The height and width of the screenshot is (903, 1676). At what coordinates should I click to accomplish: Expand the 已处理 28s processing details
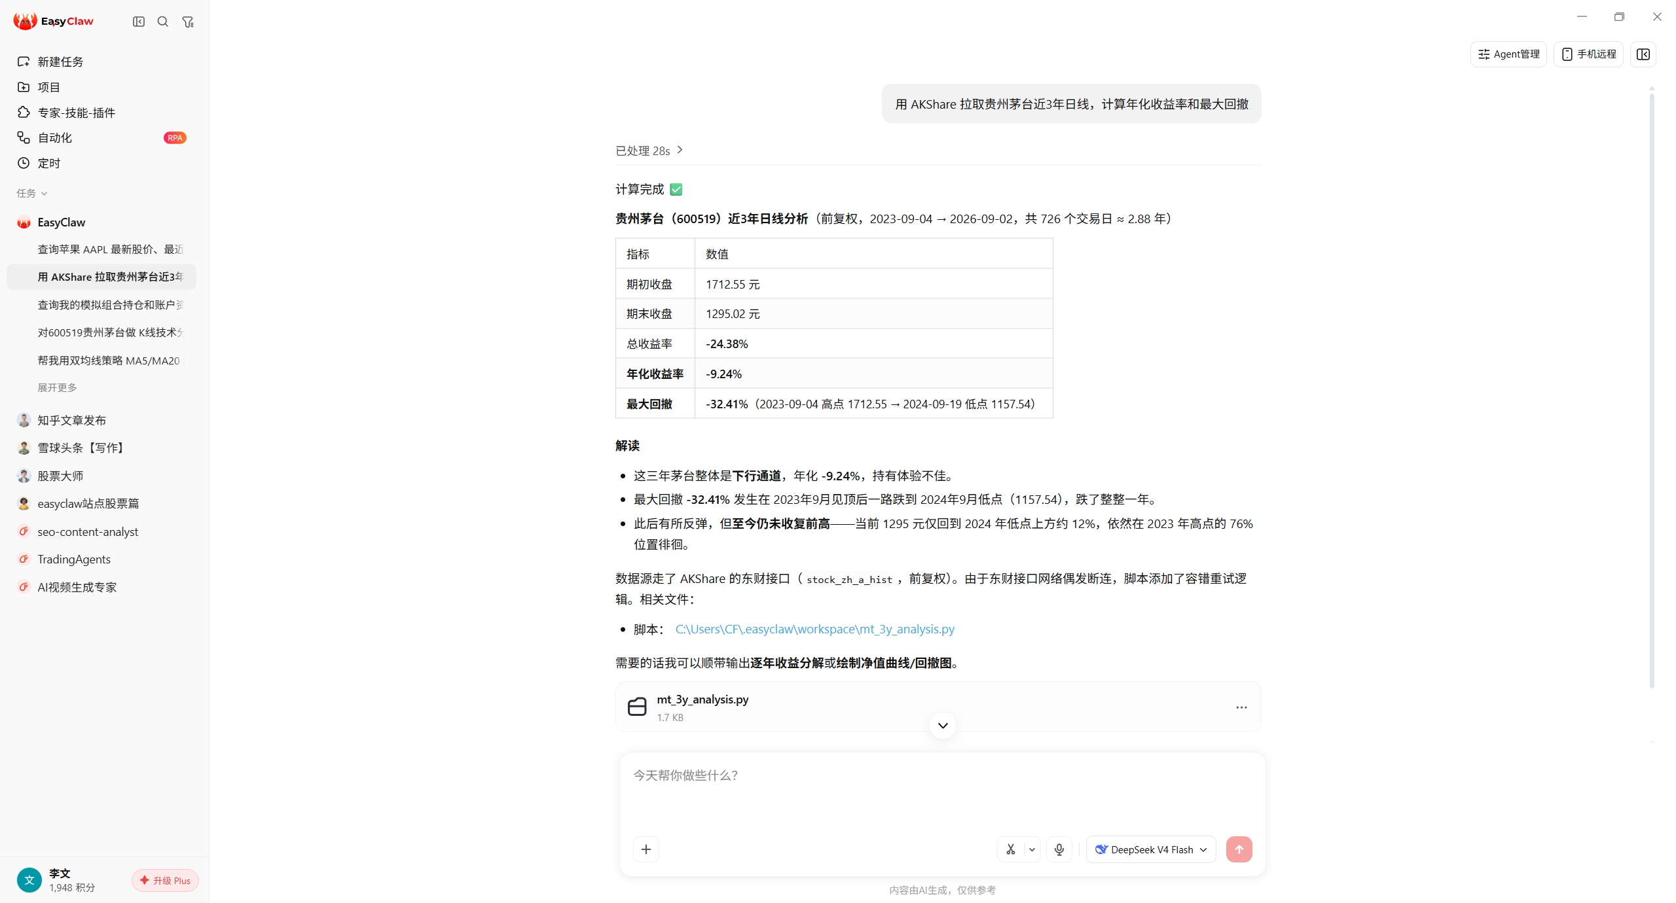point(649,150)
